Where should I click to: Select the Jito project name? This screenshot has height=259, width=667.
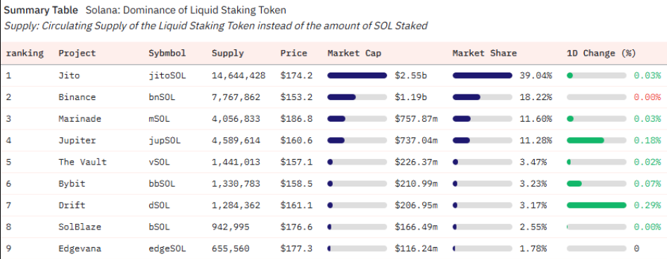[69, 76]
